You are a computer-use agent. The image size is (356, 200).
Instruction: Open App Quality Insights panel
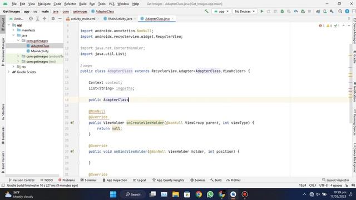click(168, 180)
